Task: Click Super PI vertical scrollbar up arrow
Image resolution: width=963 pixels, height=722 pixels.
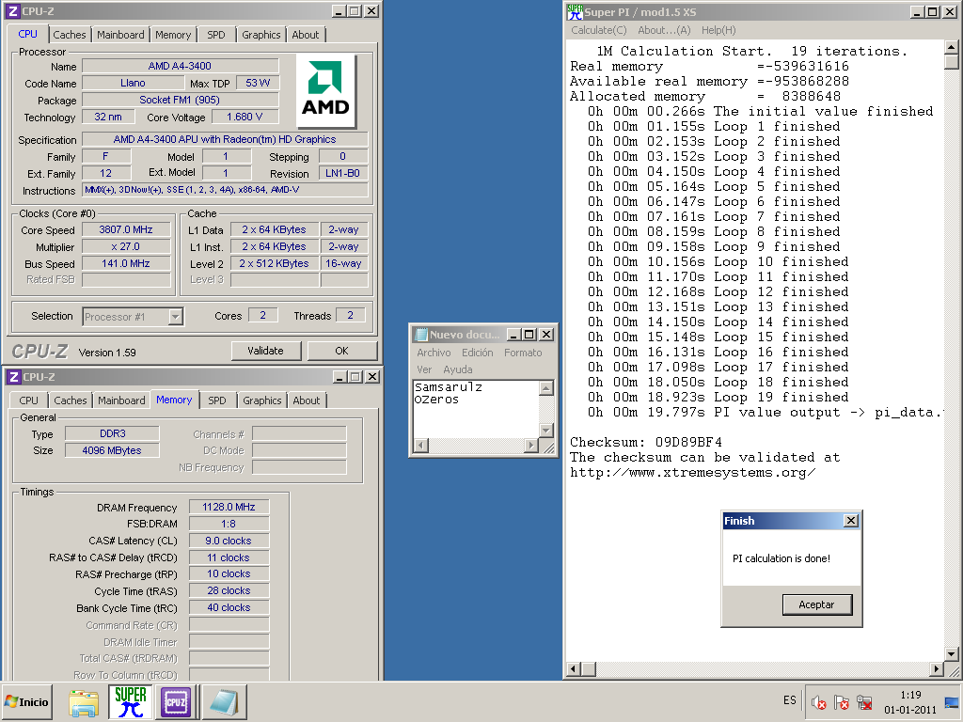Action: 951,47
